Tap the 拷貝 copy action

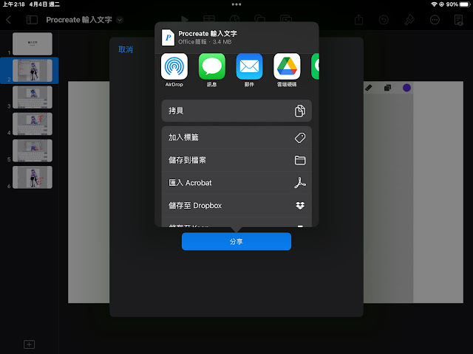236,111
